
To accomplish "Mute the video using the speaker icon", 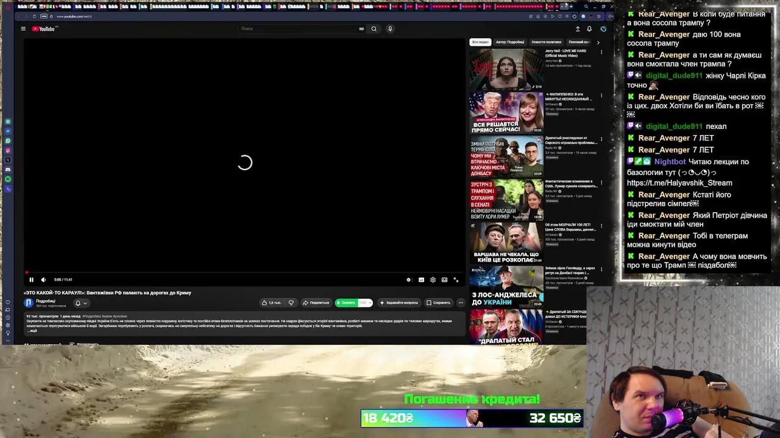I will pyautogui.click(x=43, y=280).
